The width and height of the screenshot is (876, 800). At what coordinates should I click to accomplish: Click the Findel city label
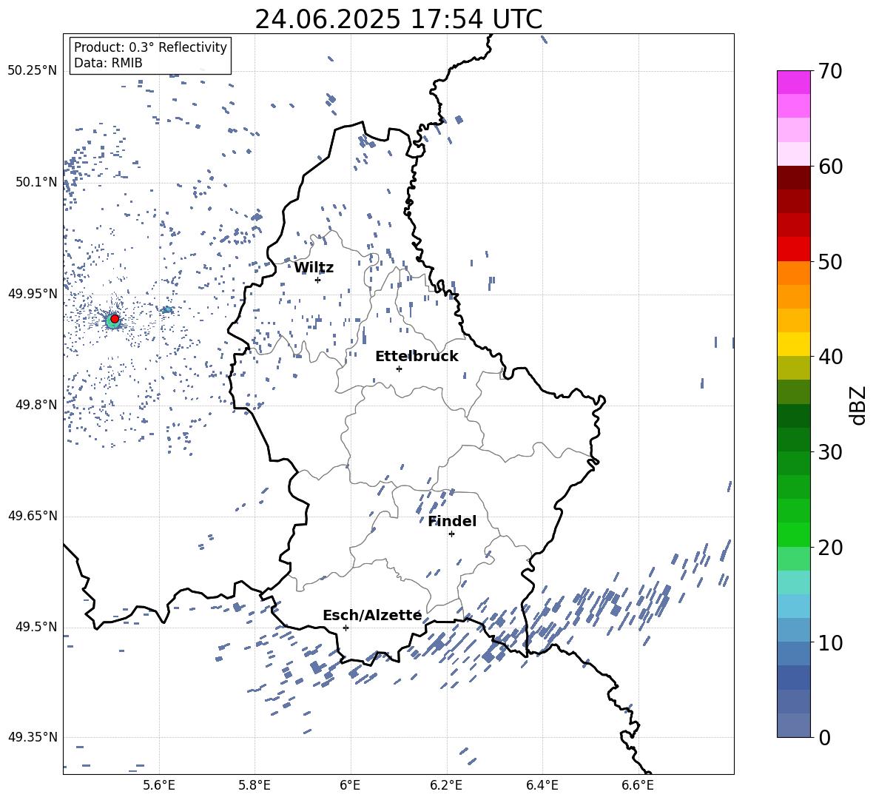(452, 521)
